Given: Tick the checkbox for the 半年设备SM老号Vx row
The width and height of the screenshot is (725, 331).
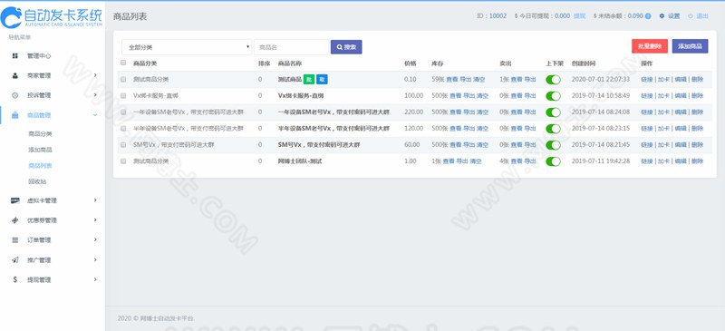Looking at the screenshot, I should click(123, 128).
